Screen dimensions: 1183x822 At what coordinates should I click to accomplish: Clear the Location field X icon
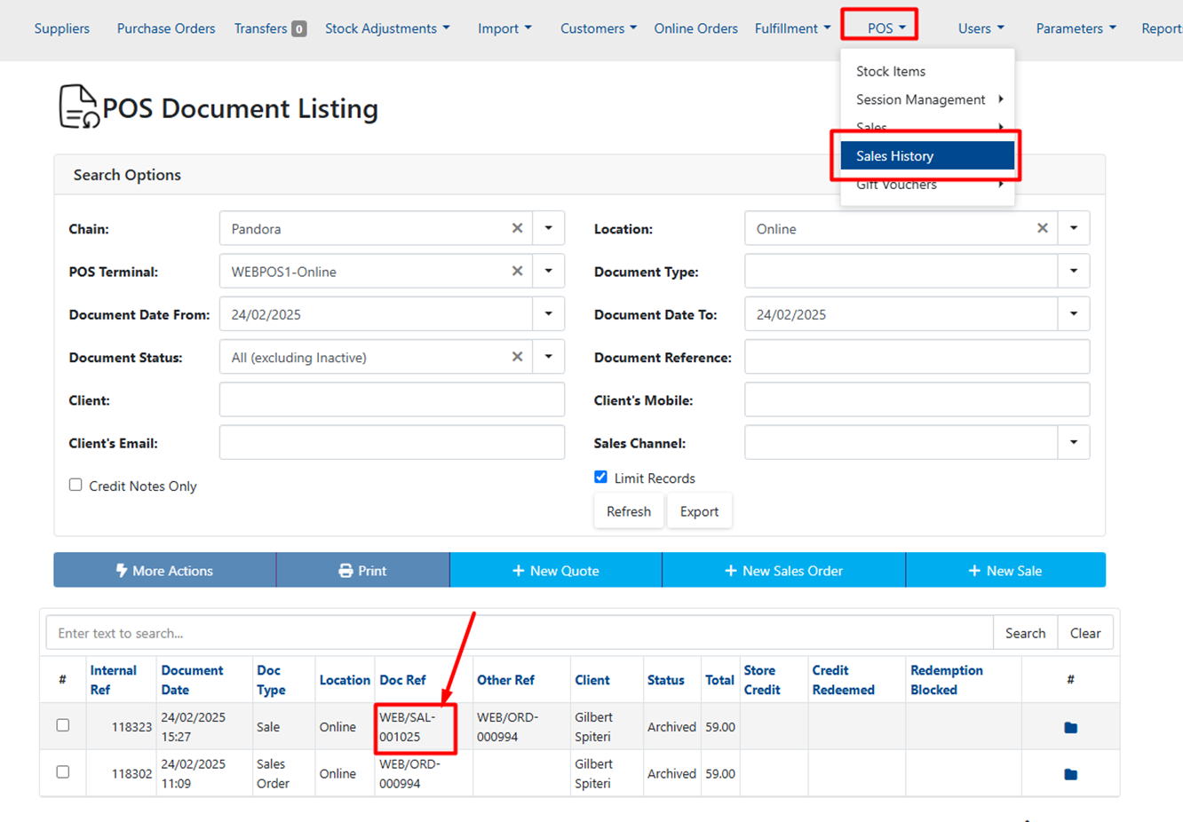coord(1042,228)
